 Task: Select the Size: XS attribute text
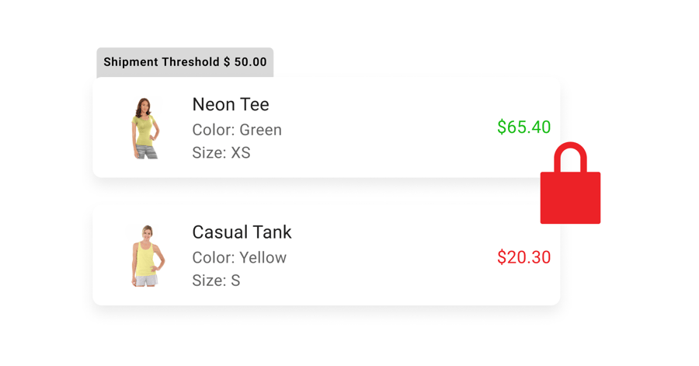pos(221,152)
